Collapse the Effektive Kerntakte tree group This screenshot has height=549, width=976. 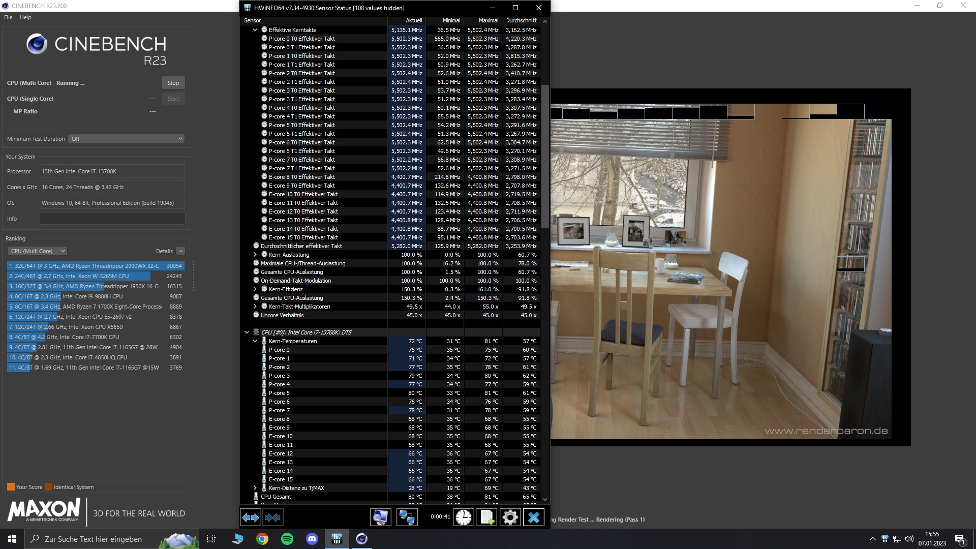pyautogui.click(x=255, y=30)
